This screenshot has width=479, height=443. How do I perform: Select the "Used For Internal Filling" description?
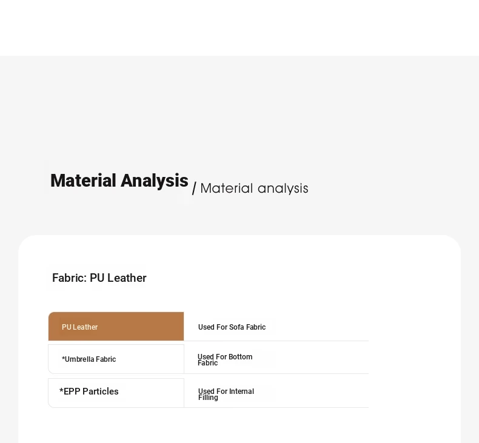tap(226, 394)
